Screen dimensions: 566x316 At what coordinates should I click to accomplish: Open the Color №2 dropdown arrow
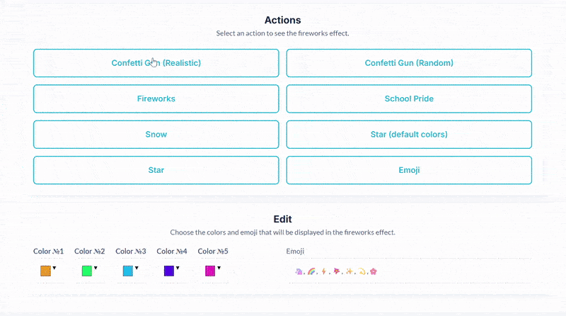[96, 268]
